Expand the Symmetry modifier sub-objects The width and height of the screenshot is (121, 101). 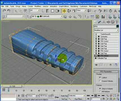99,37
